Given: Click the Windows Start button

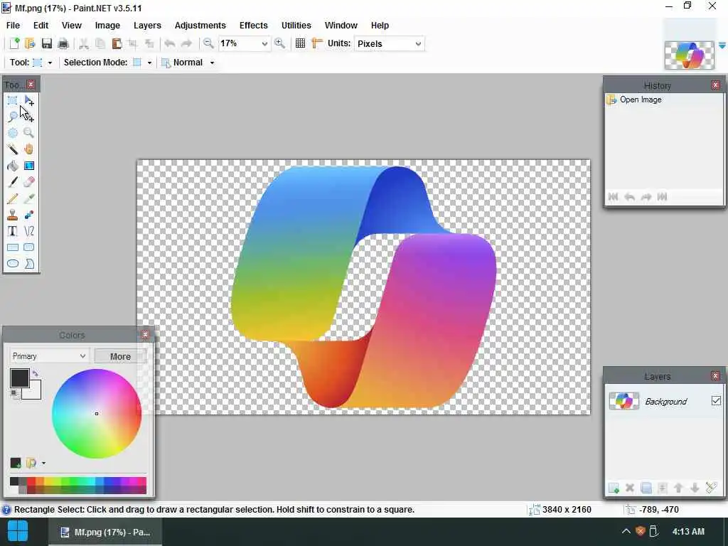Looking at the screenshot, I should (18, 532).
